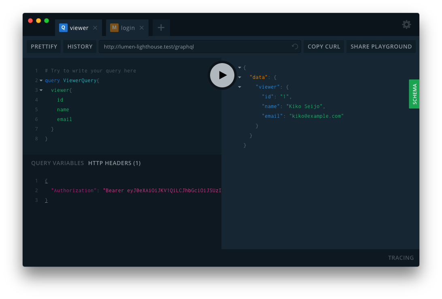
Task: Click the Prettify button
Action: [44, 47]
